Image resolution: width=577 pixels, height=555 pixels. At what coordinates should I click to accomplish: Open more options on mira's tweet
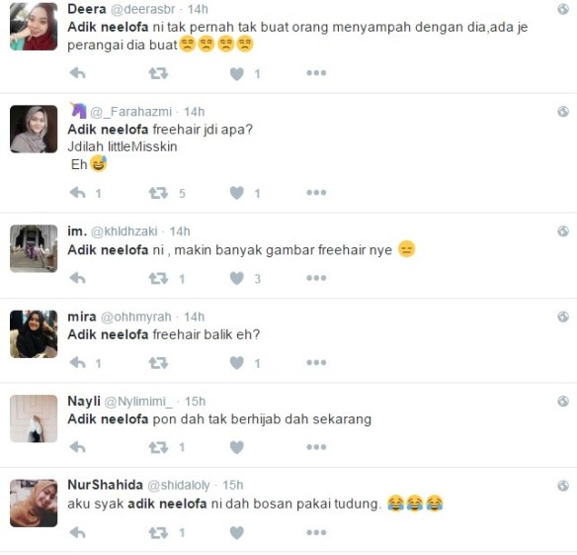click(316, 363)
